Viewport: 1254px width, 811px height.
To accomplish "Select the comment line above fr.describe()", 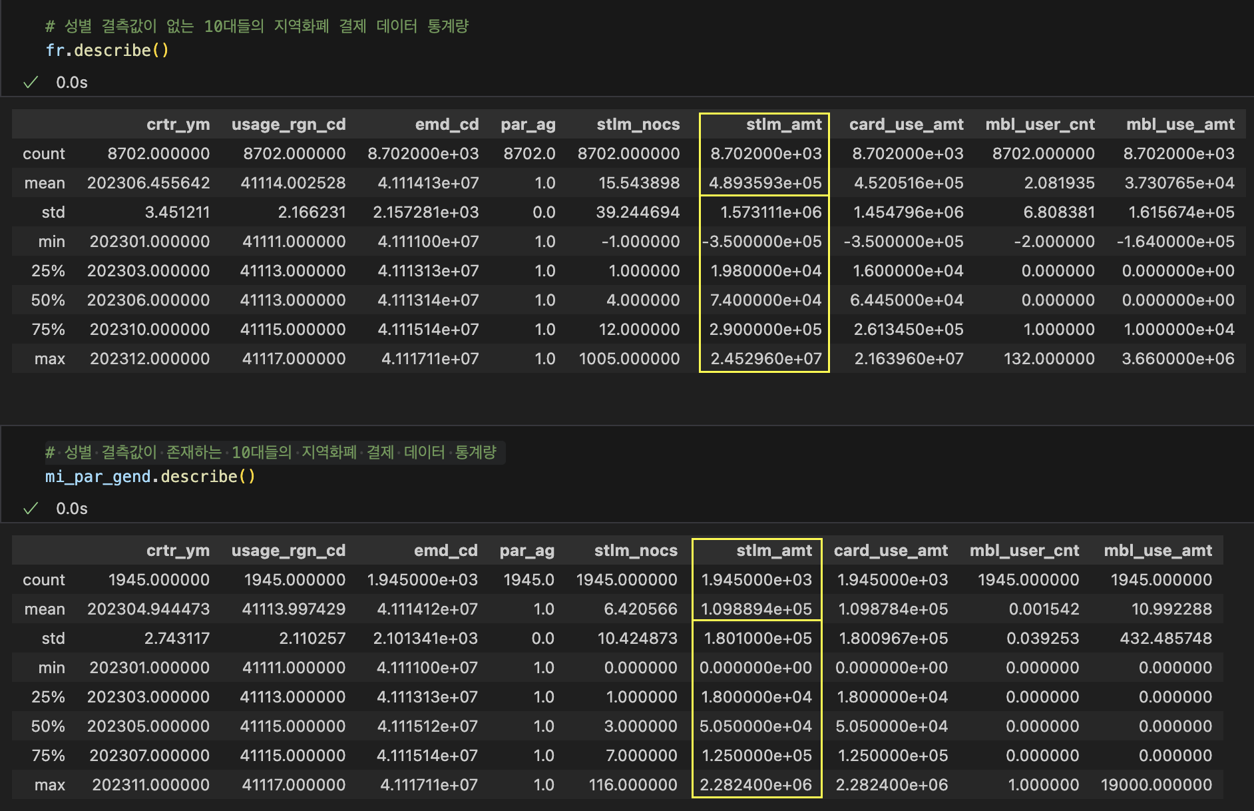I will pos(257,26).
